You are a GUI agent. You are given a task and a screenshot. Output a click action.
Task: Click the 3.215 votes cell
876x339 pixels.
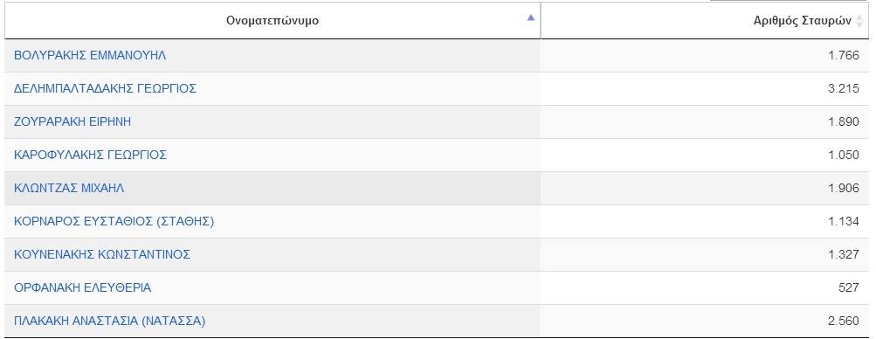coord(705,88)
